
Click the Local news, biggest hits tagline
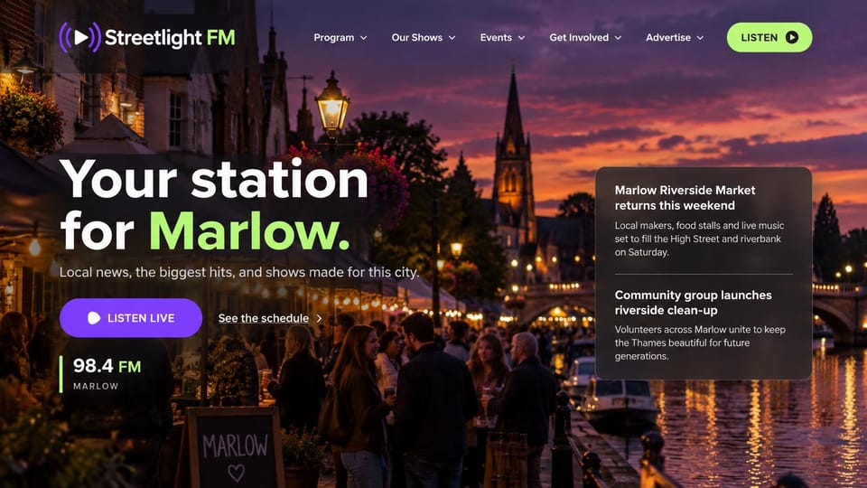coord(238,272)
